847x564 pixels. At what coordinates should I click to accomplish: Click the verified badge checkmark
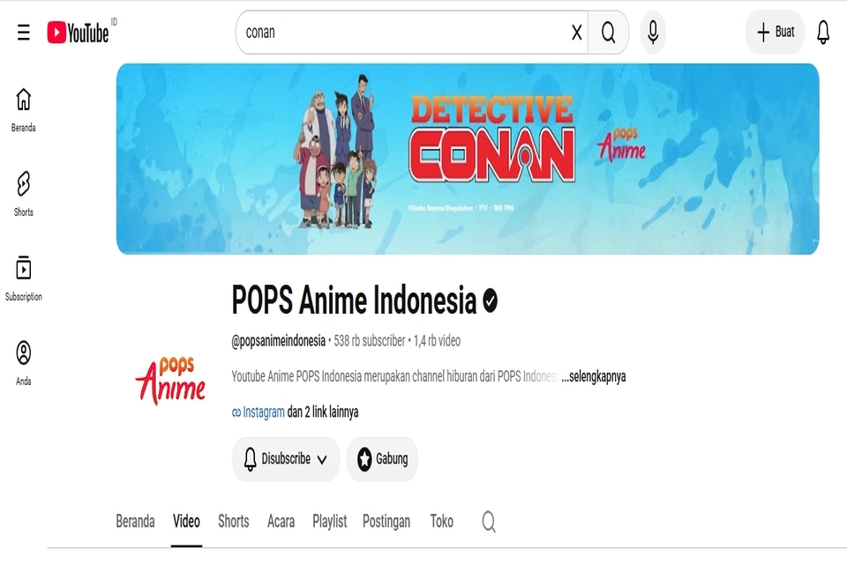pyautogui.click(x=490, y=301)
